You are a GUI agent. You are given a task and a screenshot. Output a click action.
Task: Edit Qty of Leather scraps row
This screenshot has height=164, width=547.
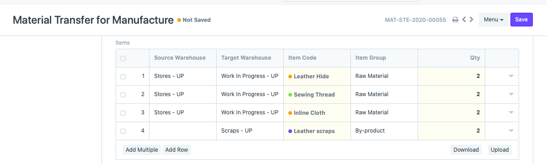(x=451, y=131)
